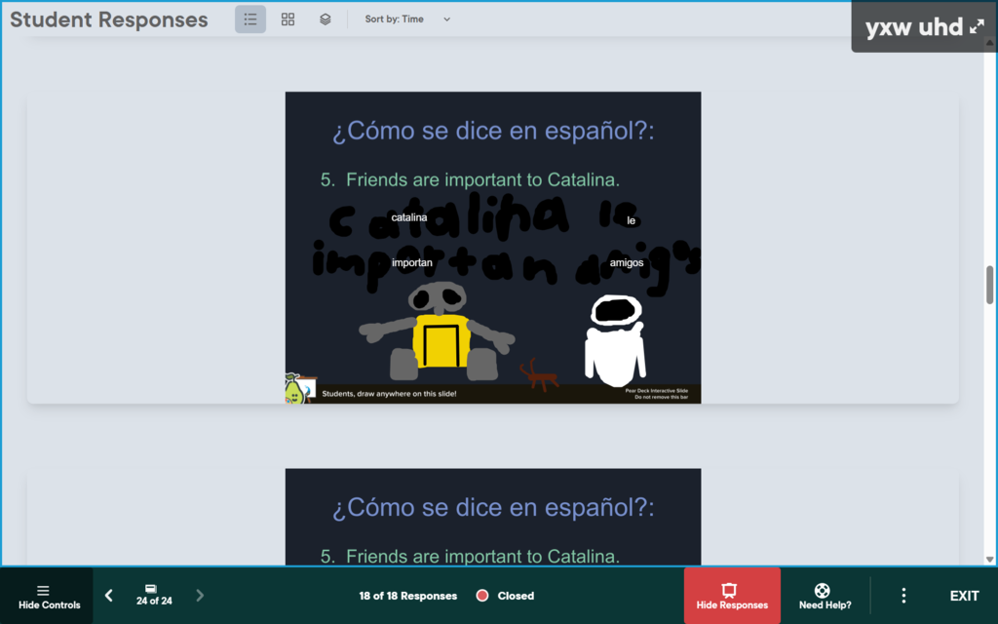Switch to list view of responses

[250, 19]
